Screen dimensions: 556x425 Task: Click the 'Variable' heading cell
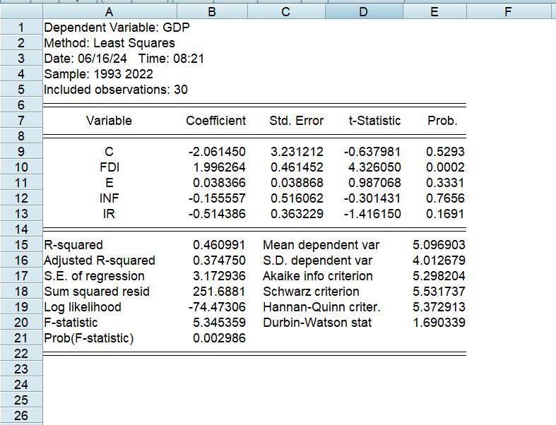pyautogui.click(x=109, y=121)
